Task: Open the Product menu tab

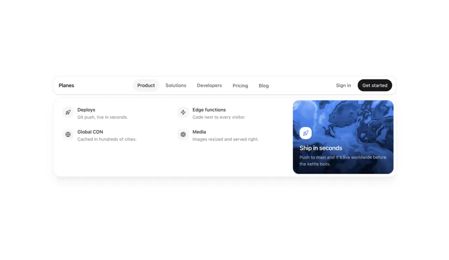Action: pyautogui.click(x=146, y=85)
